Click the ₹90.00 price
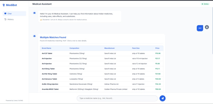Screen dimensions: 213x104 [x=158, y=89]
